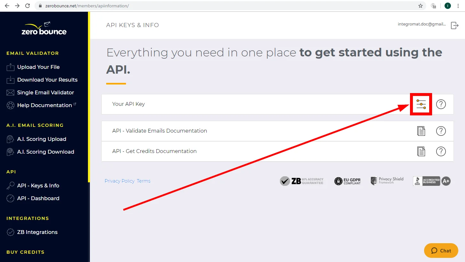465x262 pixels.
Task: Click the Download Your Results icon
Action: click(x=11, y=80)
